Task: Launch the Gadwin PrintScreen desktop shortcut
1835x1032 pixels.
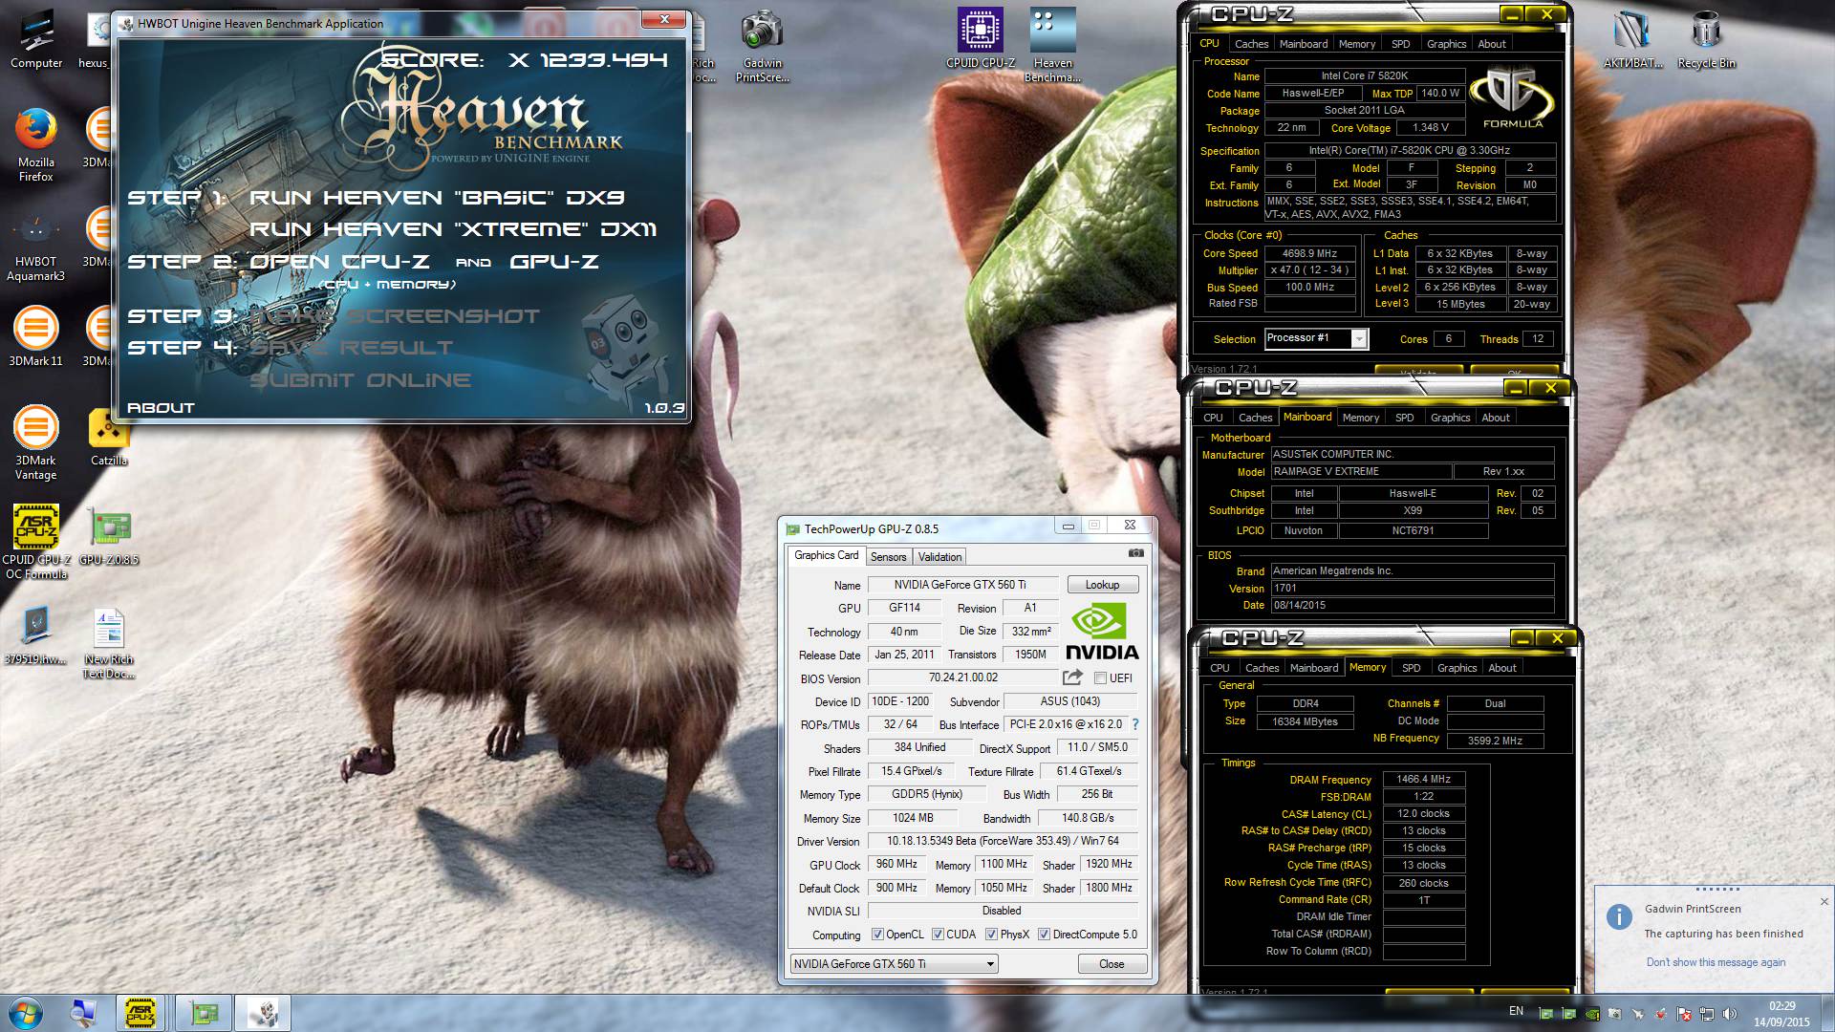Action: point(763,46)
